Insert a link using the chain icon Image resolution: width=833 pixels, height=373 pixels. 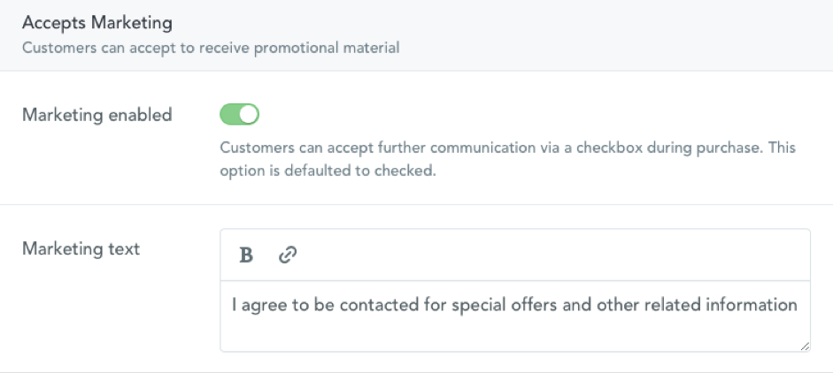[288, 255]
